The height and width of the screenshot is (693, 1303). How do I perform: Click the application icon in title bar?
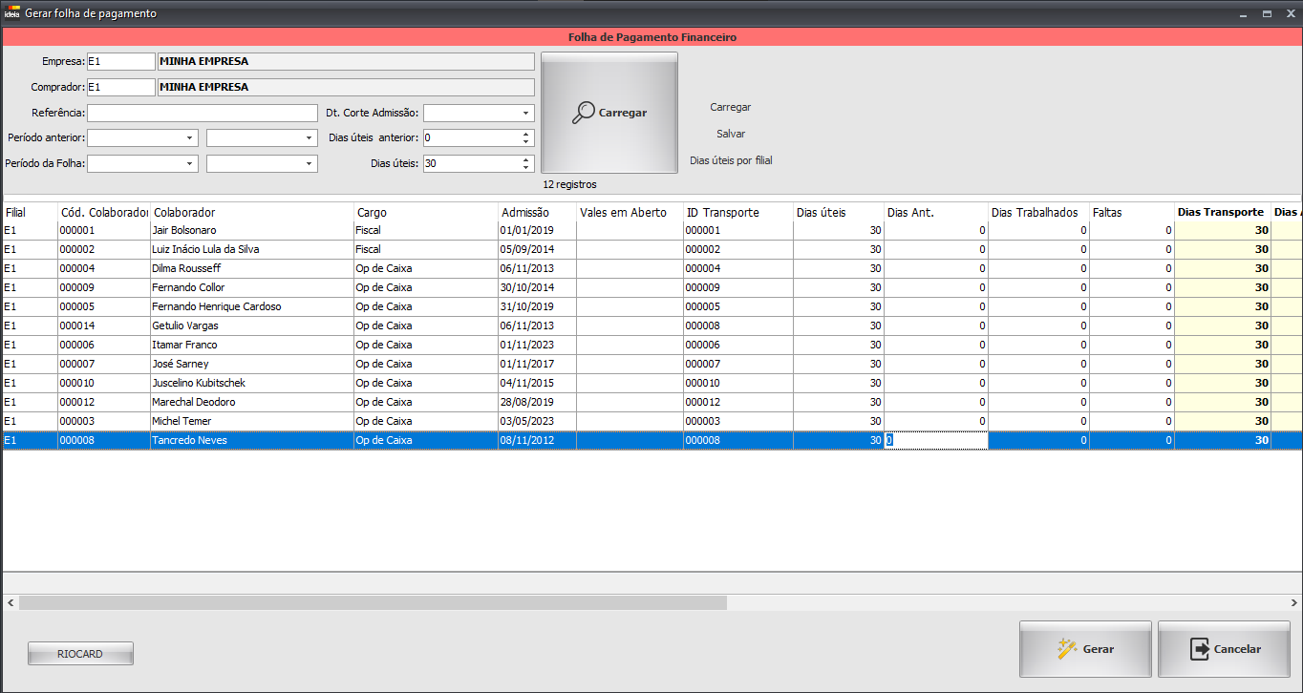tap(12, 14)
